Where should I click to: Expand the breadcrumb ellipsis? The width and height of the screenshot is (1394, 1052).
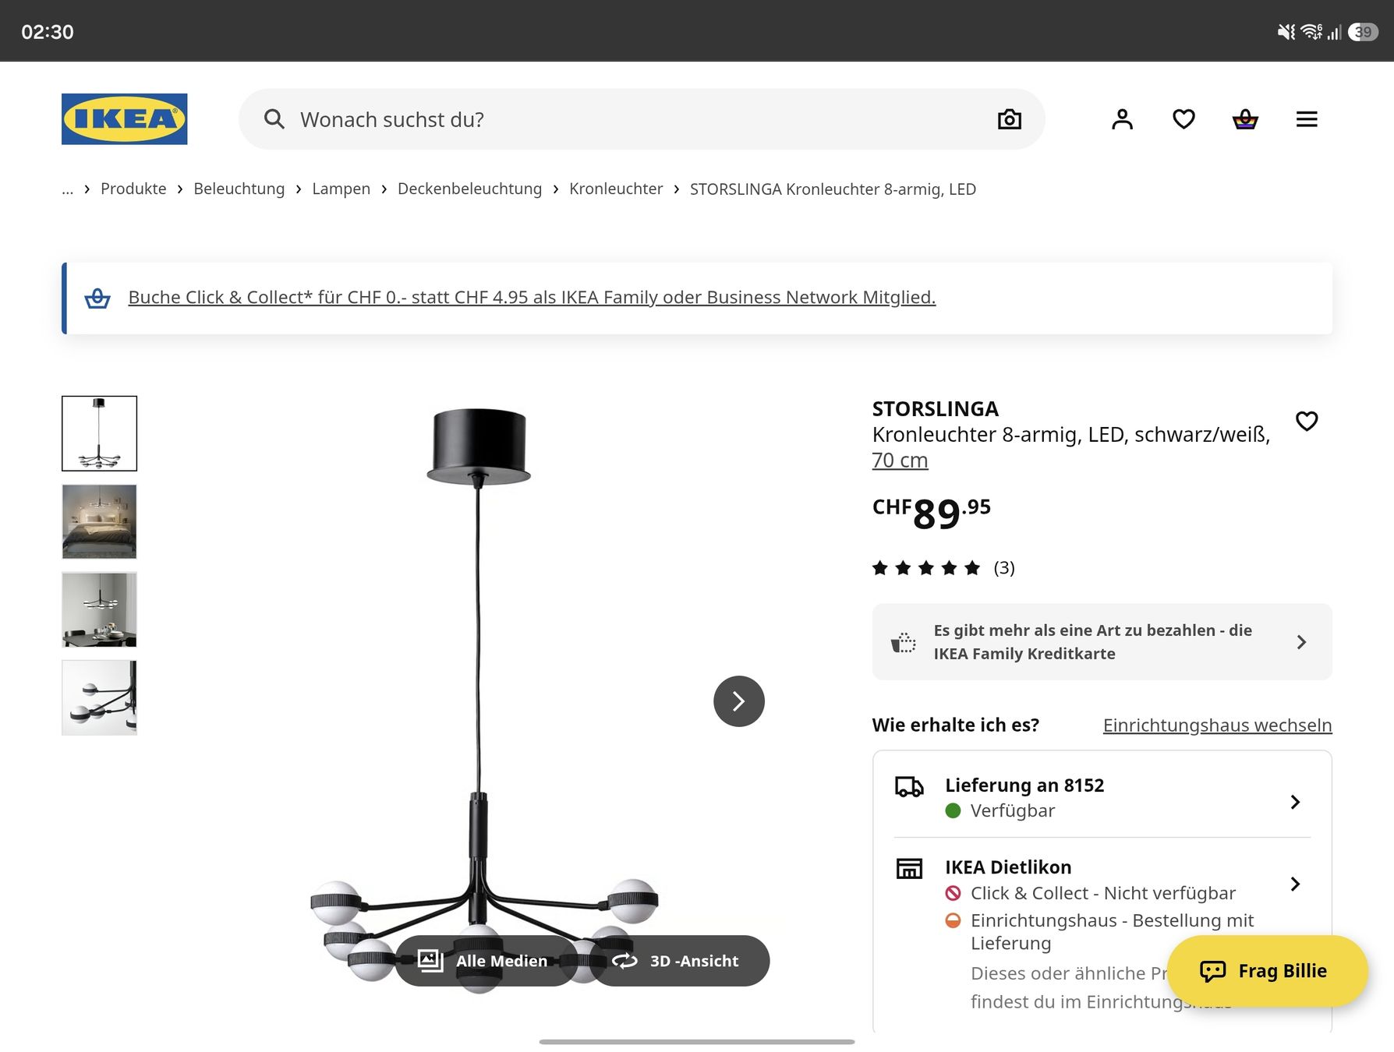68,189
